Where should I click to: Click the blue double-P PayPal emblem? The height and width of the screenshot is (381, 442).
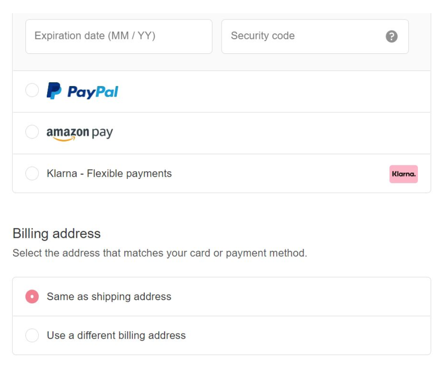[x=54, y=91]
